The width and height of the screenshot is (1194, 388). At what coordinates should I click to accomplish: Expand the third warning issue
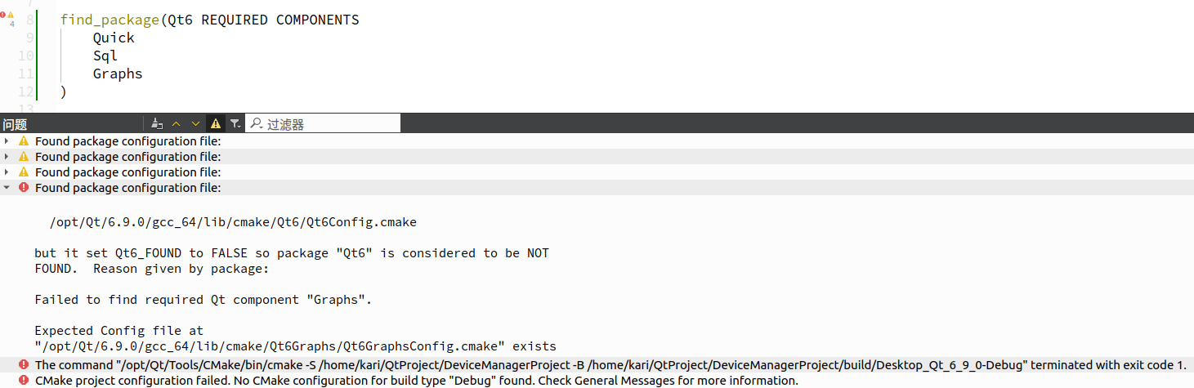click(7, 172)
